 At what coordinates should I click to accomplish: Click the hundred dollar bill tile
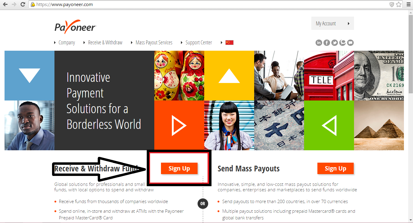click(379, 75)
